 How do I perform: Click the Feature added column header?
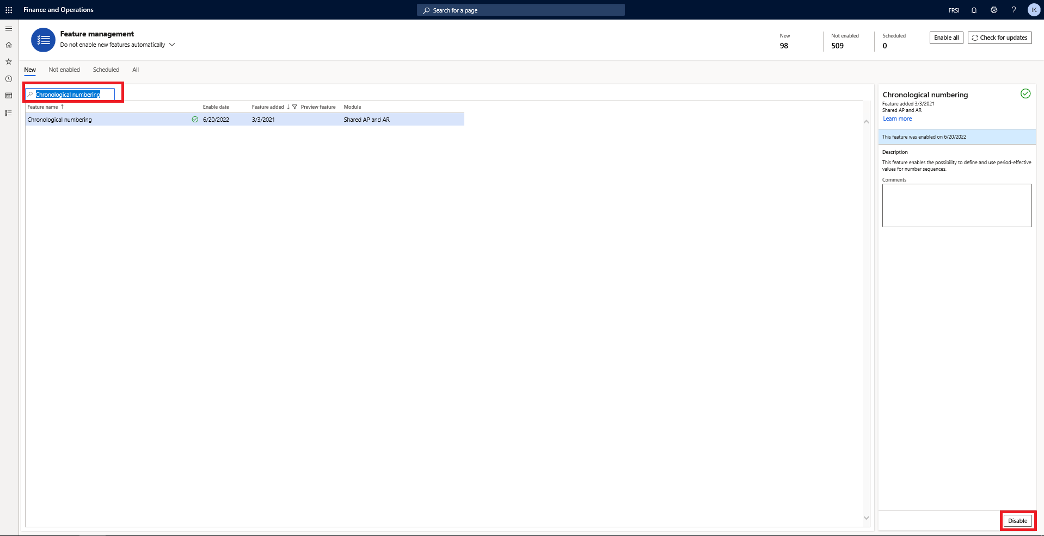tap(268, 107)
